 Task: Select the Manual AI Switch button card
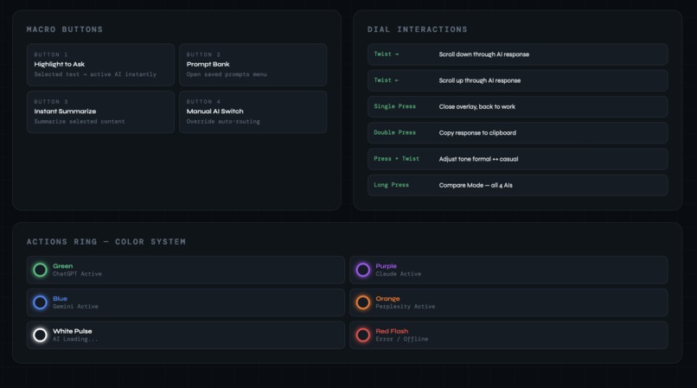click(x=253, y=112)
